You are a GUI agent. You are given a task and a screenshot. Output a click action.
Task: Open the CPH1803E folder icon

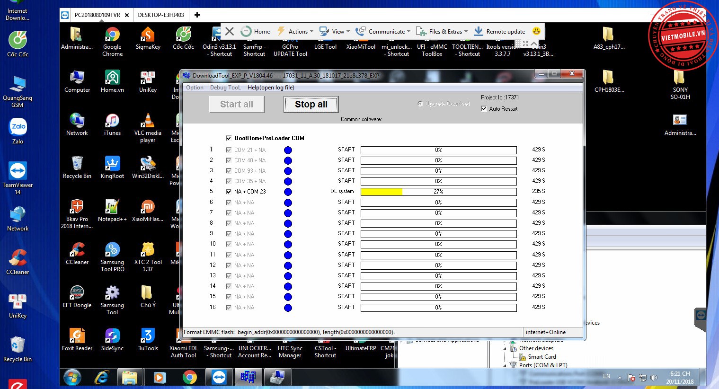point(609,81)
